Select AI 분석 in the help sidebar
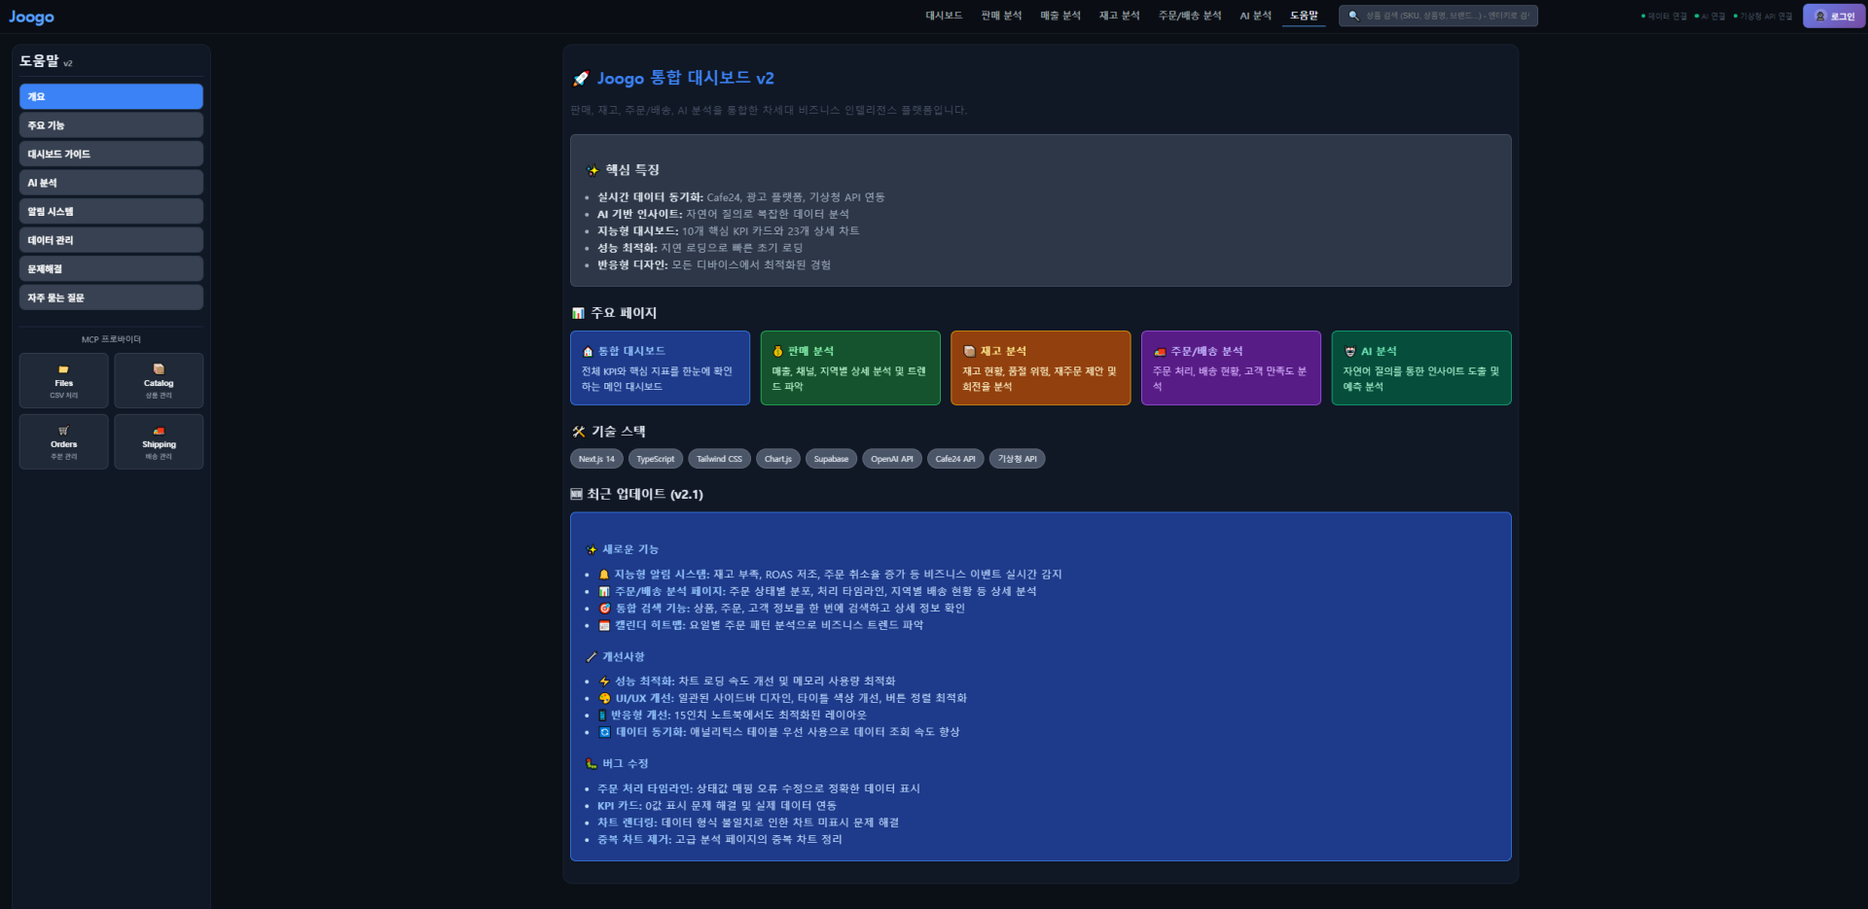This screenshot has width=1868, height=909. click(111, 183)
